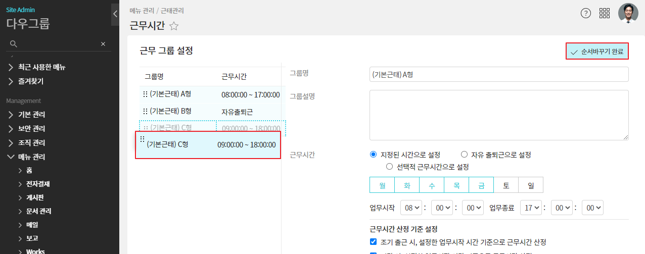Collapse the sidebar with arrow icon
The image size is (645, 254).
pyautogui.click(x=115, y=14)
